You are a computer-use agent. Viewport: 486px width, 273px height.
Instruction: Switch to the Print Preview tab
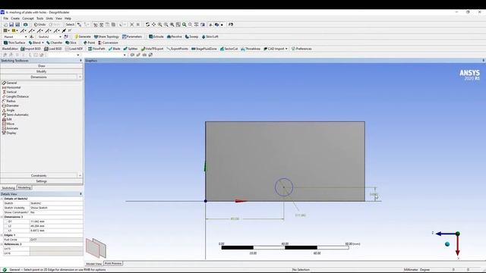pyautogui.click(x=113, y=263)
